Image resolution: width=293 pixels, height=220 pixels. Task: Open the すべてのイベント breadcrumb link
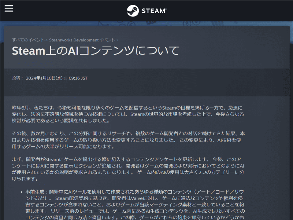click(x=28, y=40)
